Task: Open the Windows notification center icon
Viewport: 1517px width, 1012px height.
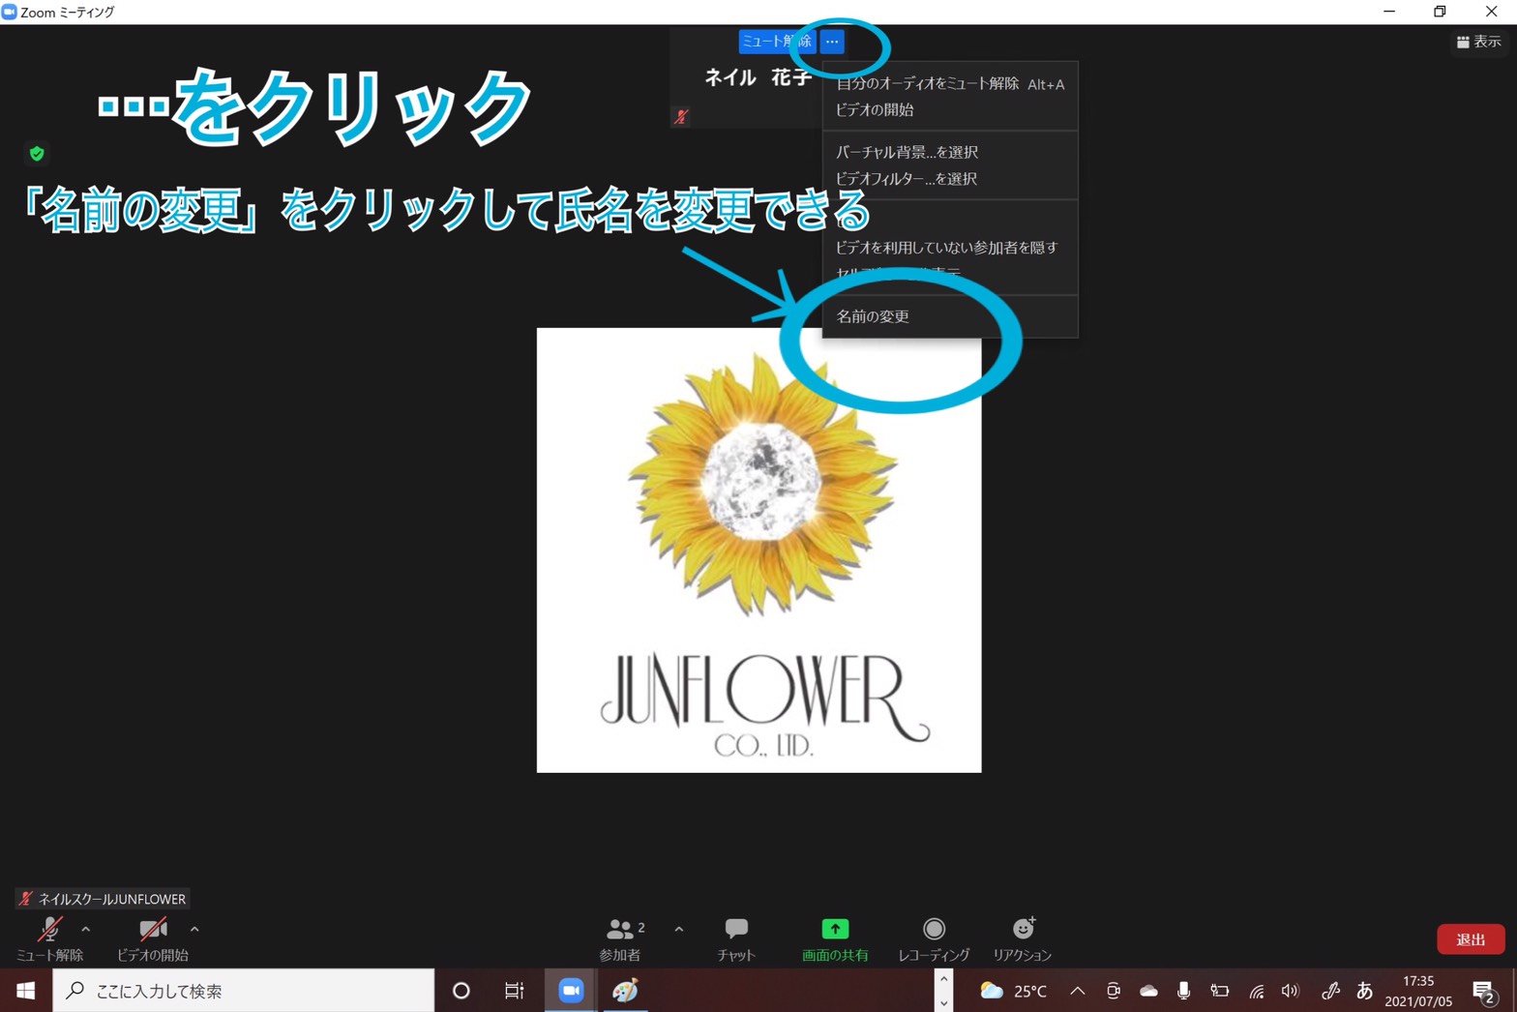Action: [x=1482, y=991]
